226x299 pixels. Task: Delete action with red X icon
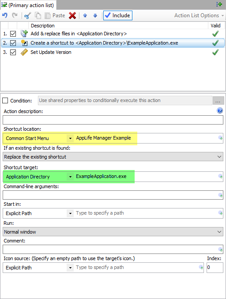pyautogui.click(x=72, y=15)
